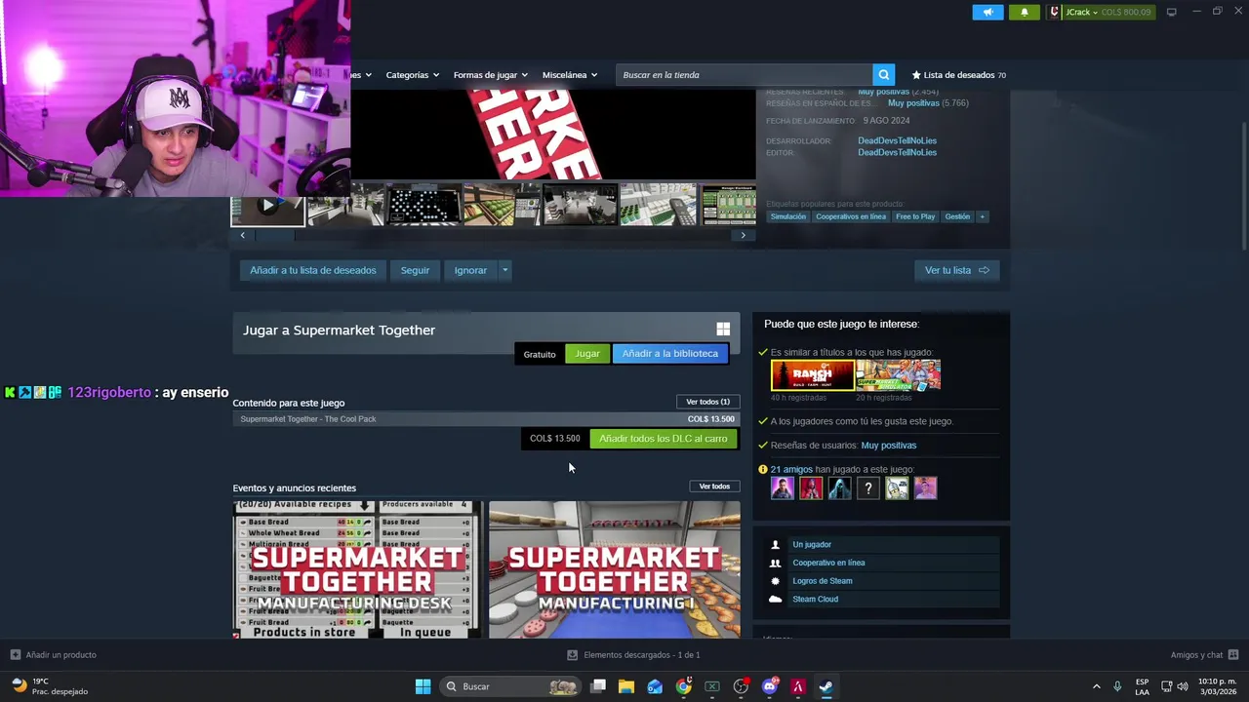Open developer link DeadDevsTellNoLies
Image resolution: width=1249 pixels, height=702 pixels.
point(897,140)
